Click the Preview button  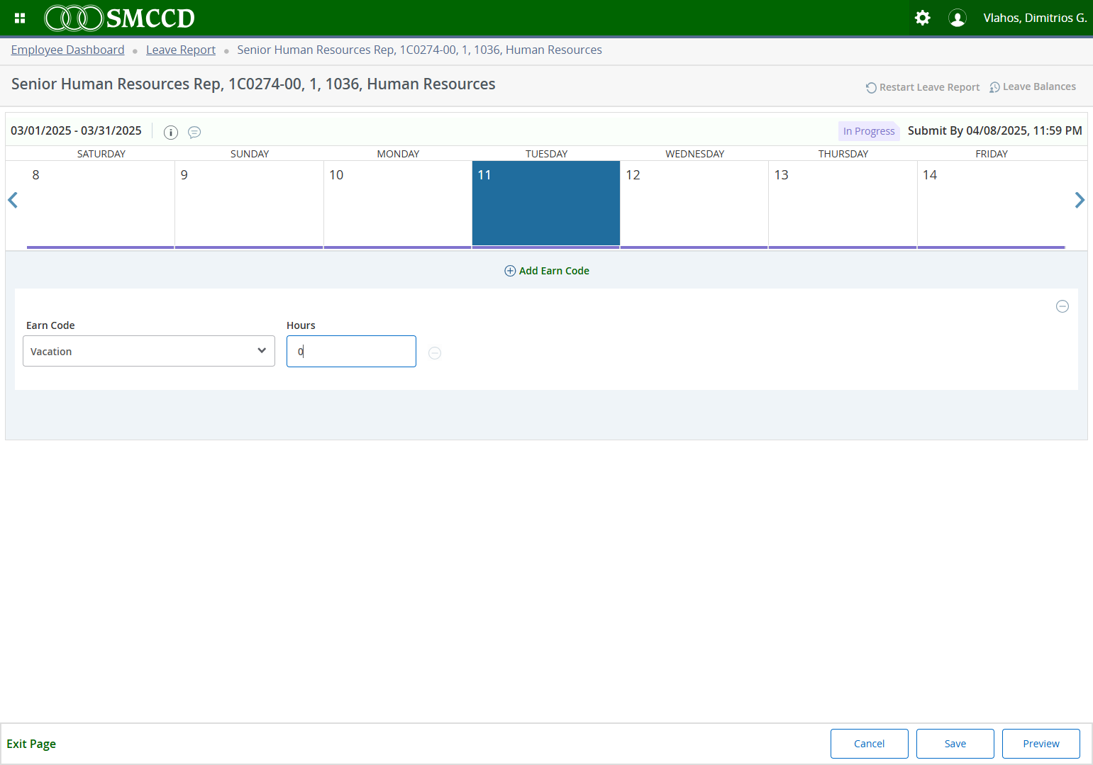pos(1041,744)
